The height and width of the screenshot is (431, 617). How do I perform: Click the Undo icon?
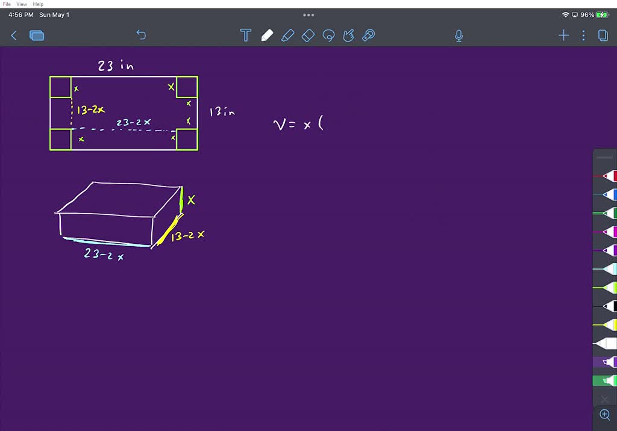coord(141,36)
